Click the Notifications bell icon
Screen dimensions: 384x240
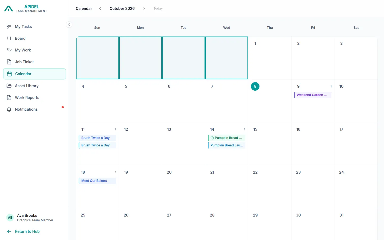9,109
